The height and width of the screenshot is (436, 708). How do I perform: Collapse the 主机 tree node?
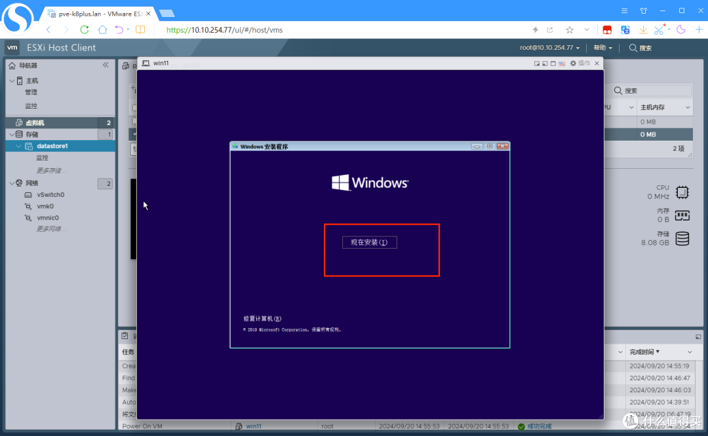[12, 81]
